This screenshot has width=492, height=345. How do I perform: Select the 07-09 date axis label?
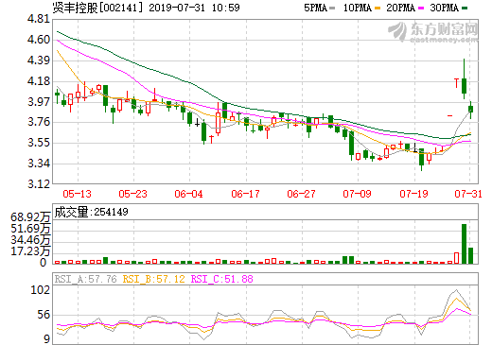click(x=357, y=194)
